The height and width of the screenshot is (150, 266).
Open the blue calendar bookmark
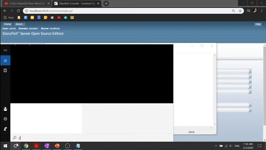39,17
